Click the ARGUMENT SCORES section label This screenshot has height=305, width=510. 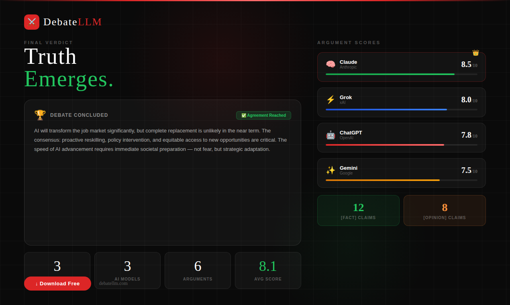coord(349,43)
